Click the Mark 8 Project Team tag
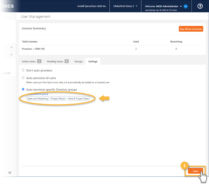The height and width of the screenshot is (184, 209). (x=78, y=99)
